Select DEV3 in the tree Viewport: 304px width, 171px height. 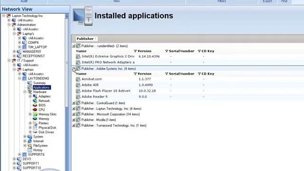click(x=27, y=159)
